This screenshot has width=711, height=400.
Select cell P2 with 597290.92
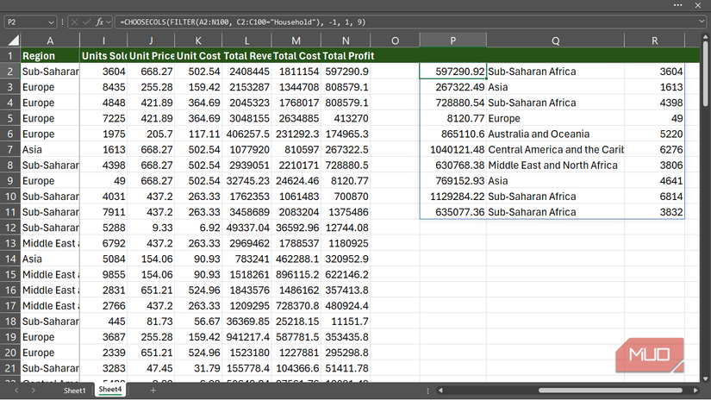pyautogui.click(x=453, y=72)
